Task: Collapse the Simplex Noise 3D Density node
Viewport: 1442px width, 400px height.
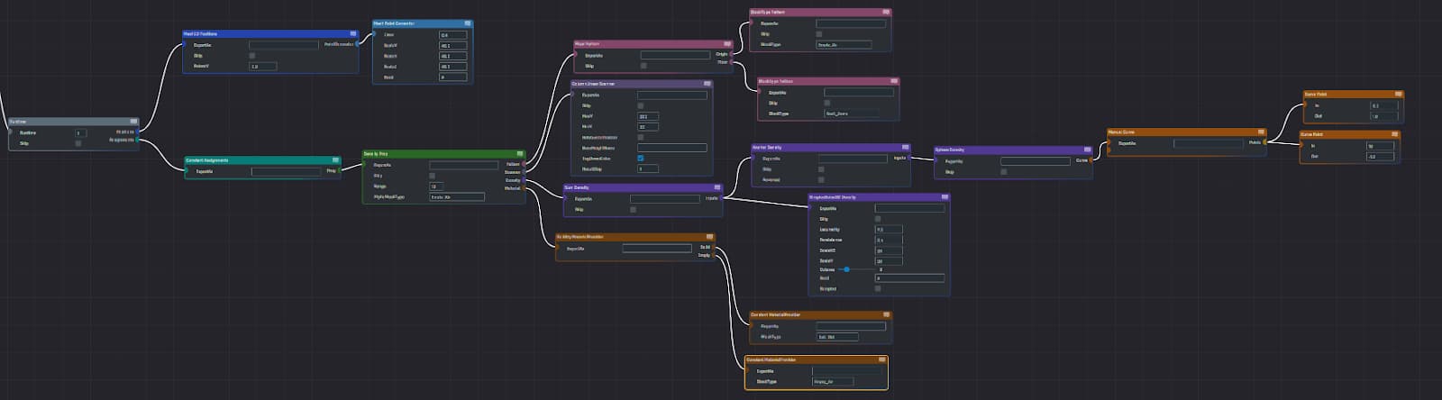Action: pos(944,197)
